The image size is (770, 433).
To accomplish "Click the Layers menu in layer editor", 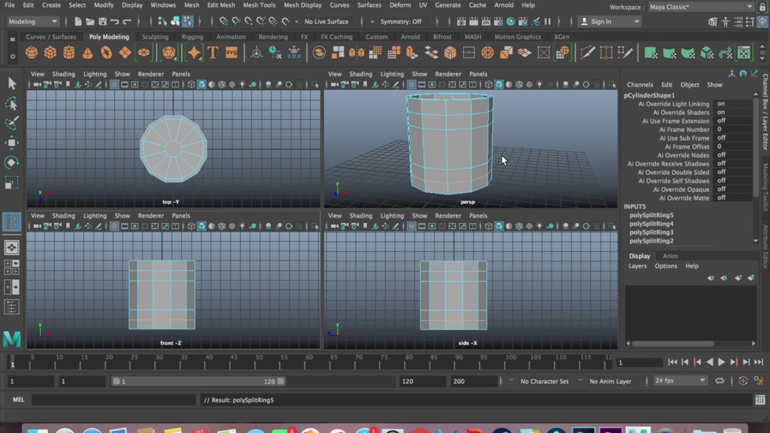I will click(x=638, y=266).
